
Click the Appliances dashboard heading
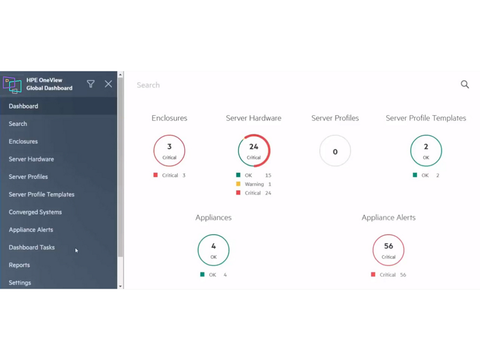214,218
